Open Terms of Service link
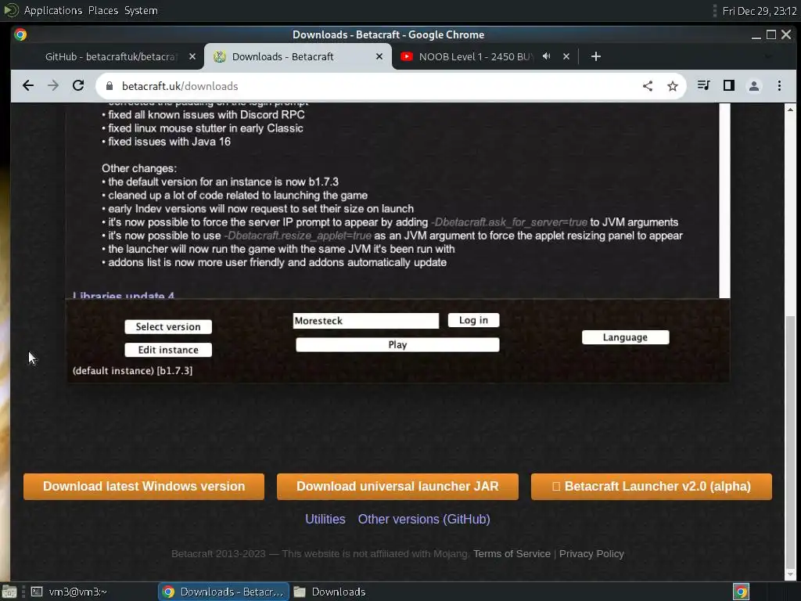Image resolution: width=801 pixels, height=601 pixels. pos(512,553)
